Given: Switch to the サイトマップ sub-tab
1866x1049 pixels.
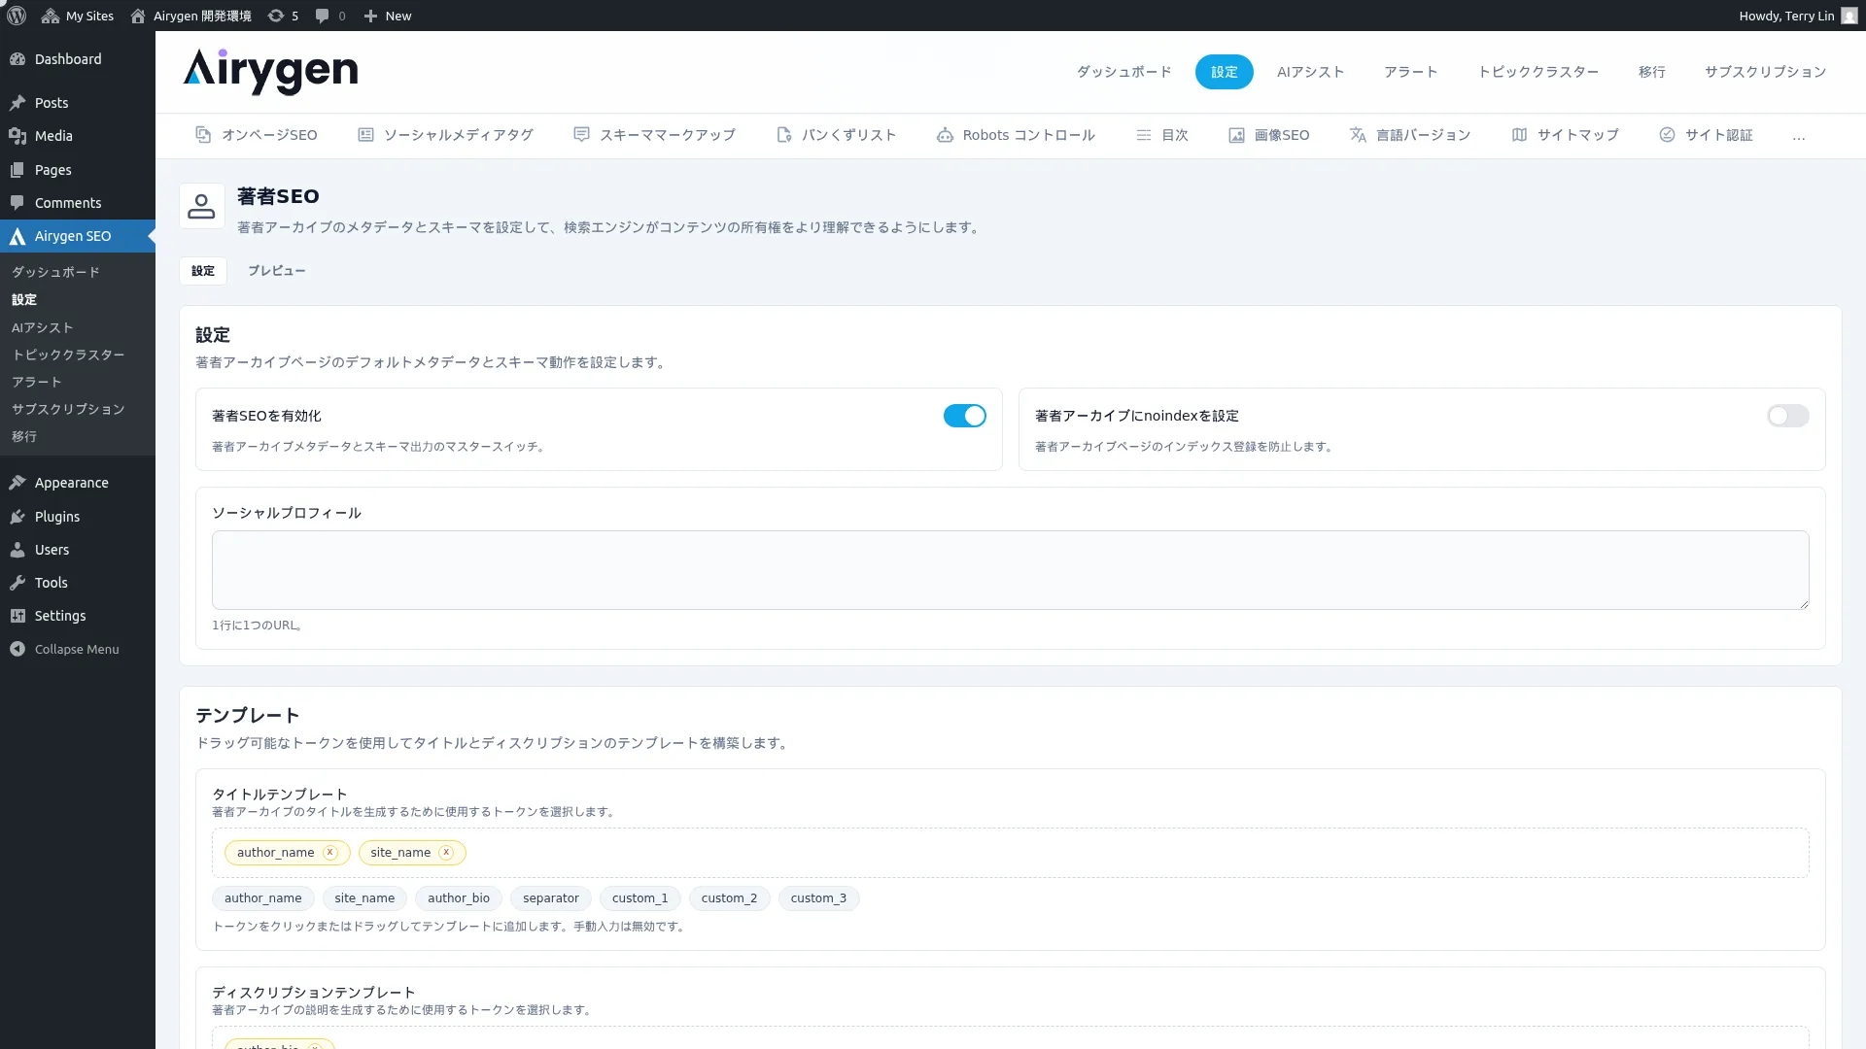Looking at the screenshot, I should coord(1566,135).
